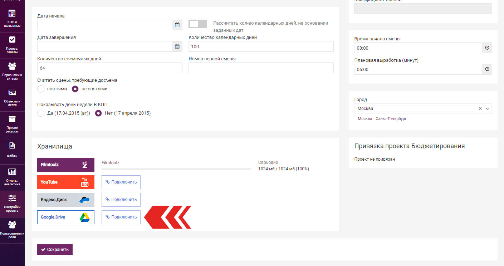Viewport: 504px width, 266px height.
Task: Edit Количество календарных дней field
Action: click(261, 46)
